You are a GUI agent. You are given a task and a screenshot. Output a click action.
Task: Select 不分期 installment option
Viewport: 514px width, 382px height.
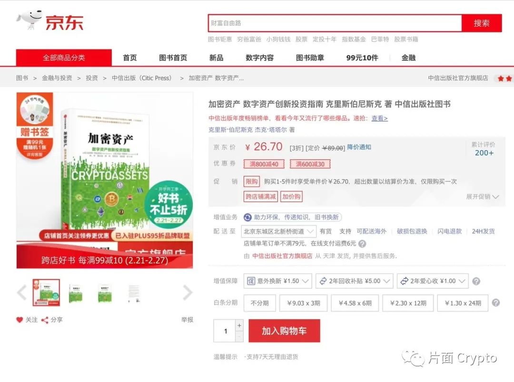click(260, 303)
